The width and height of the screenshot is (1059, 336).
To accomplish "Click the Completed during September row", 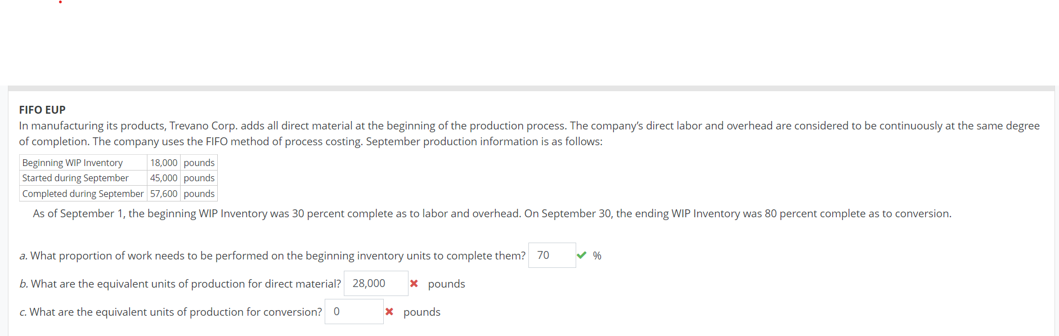I will coord(82,194).
